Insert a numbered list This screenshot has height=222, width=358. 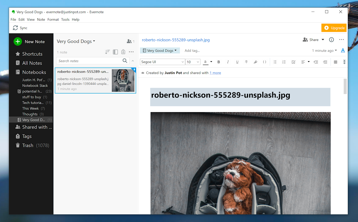click(x=284, y=62)
